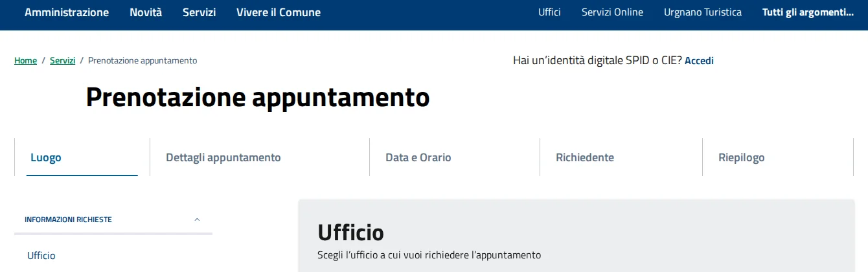Select Riepilogo step tab

click(x=741, y=157)
